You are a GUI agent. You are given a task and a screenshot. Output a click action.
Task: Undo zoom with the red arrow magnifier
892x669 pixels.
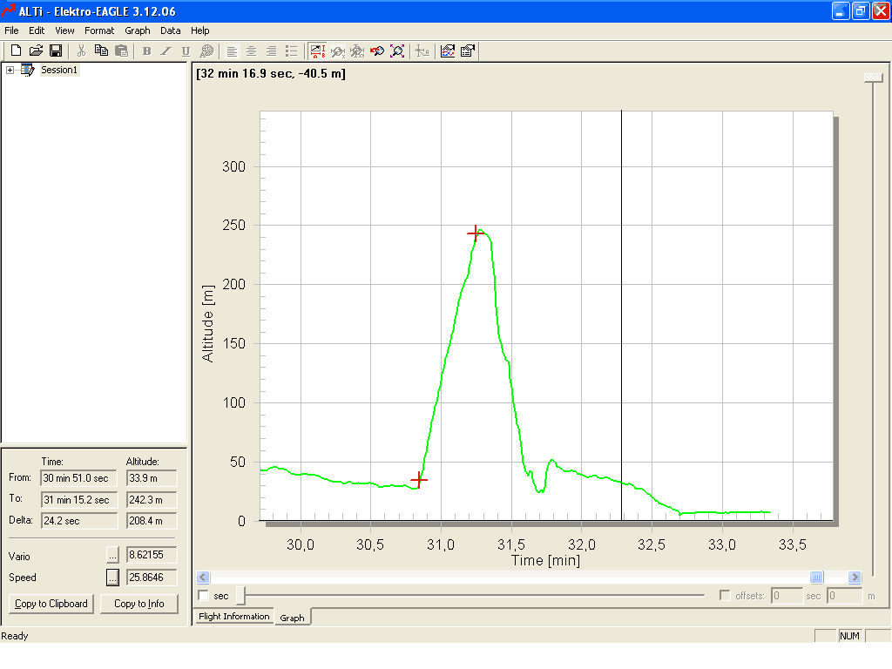pyautogui.click(x=377, y=51)
